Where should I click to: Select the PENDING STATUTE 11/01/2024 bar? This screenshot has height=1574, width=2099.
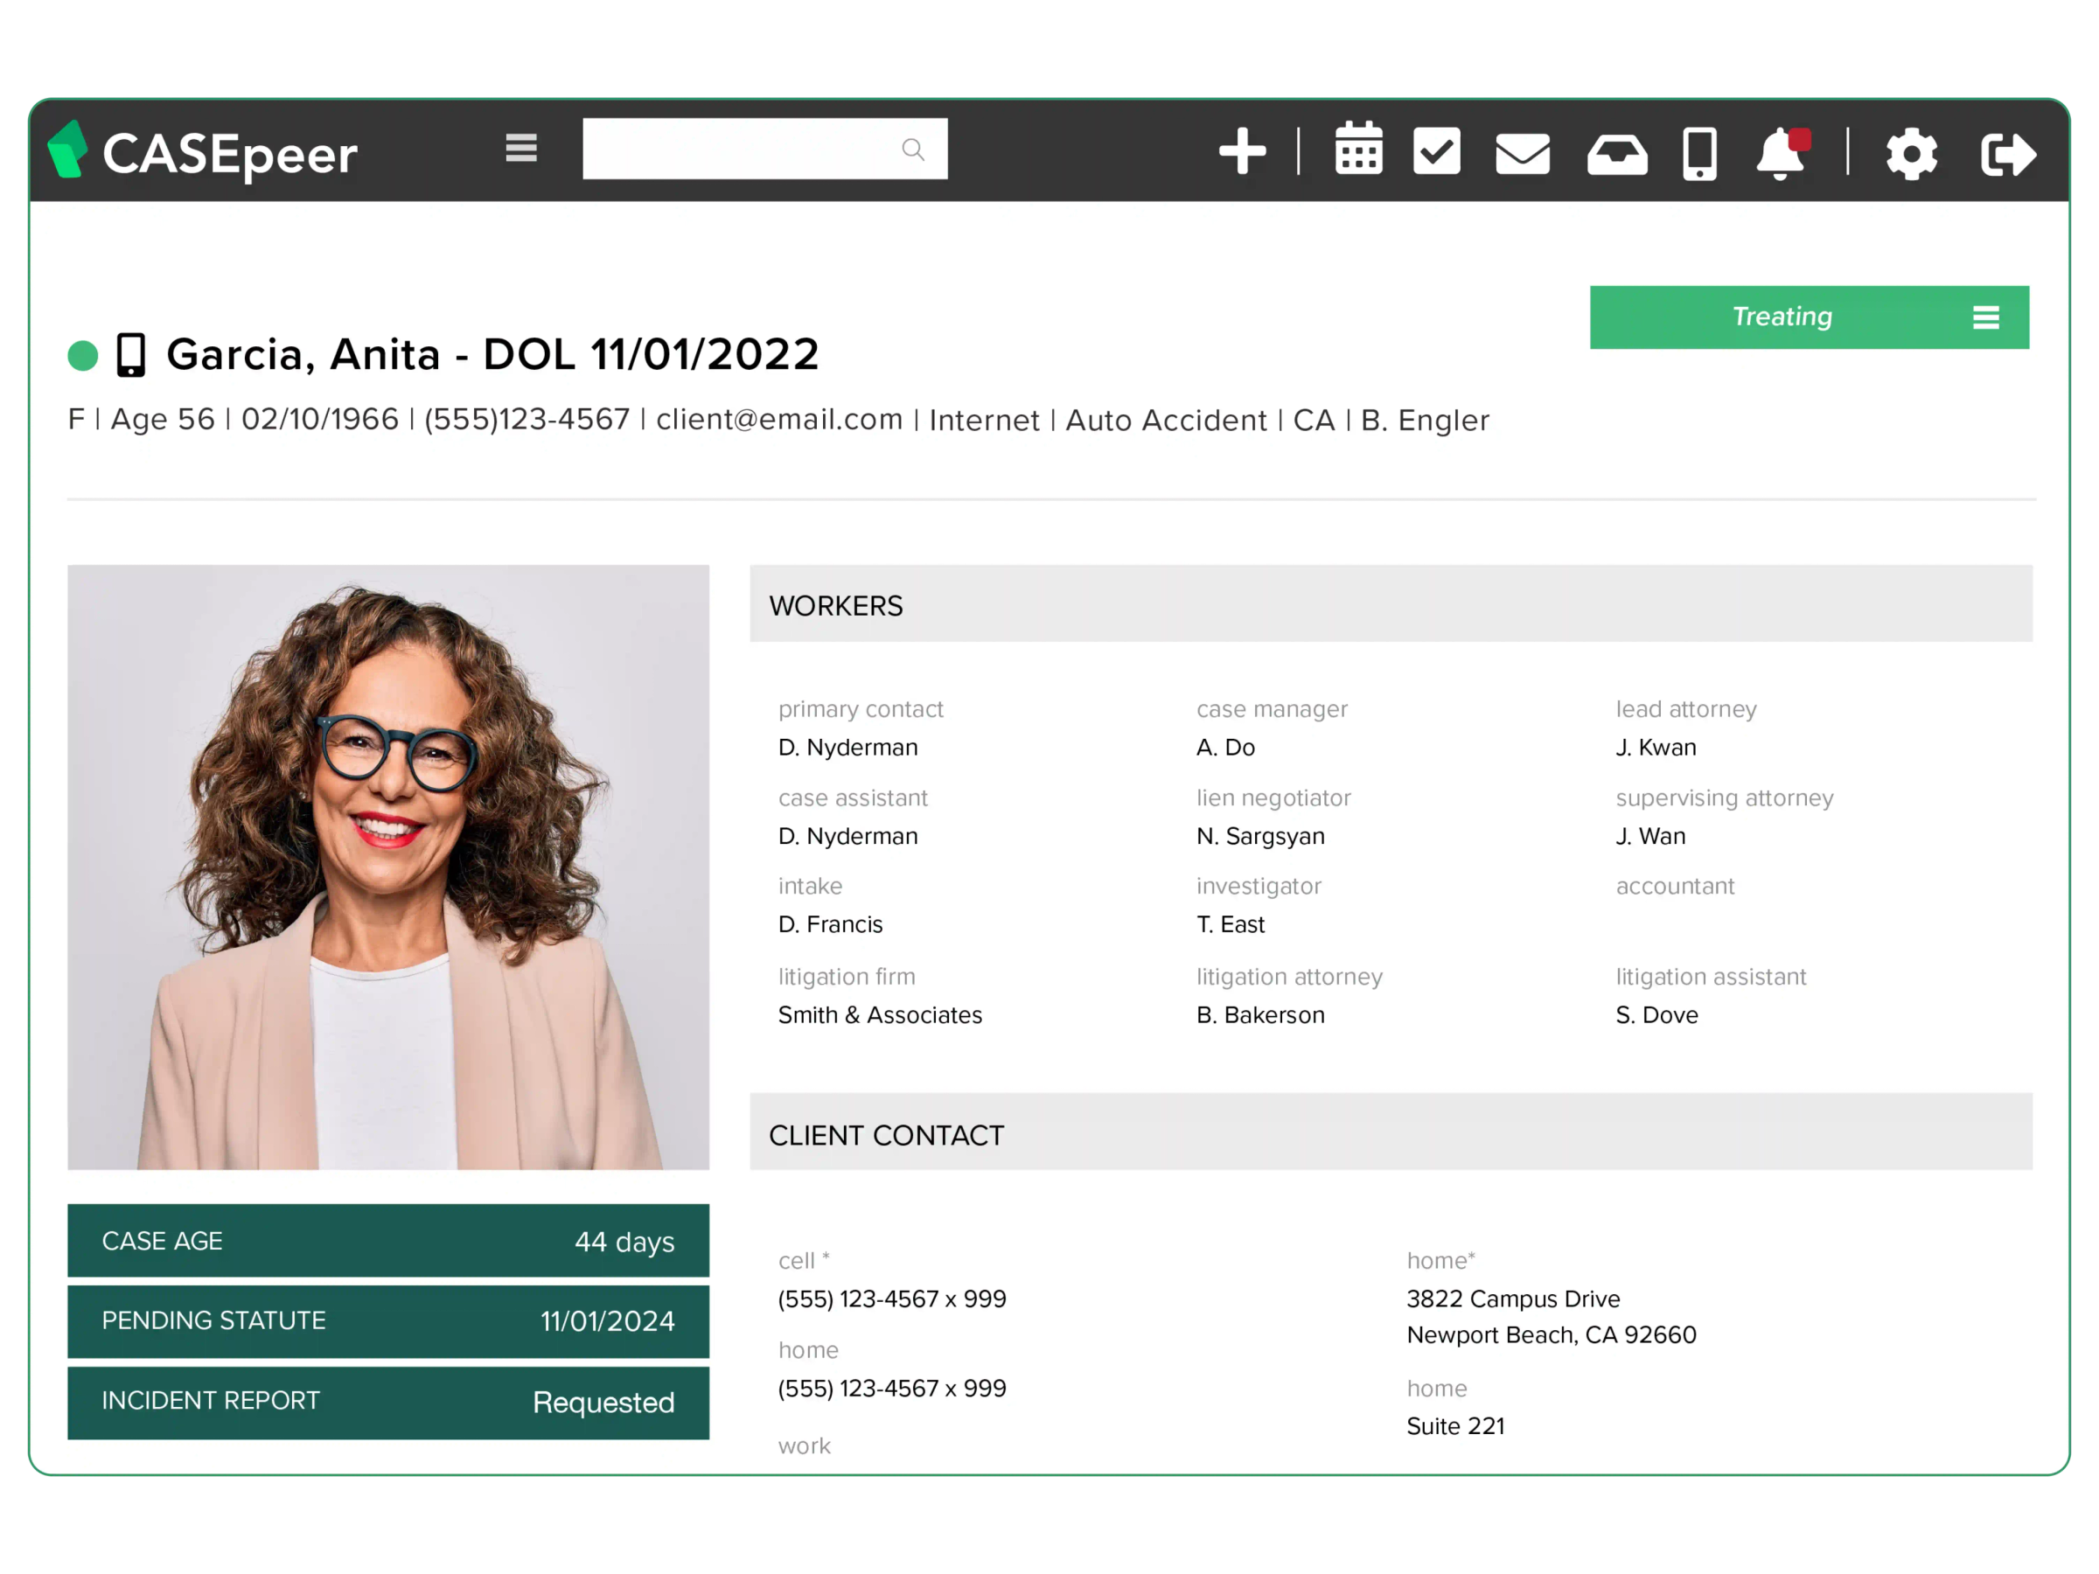click(388, 1320)
